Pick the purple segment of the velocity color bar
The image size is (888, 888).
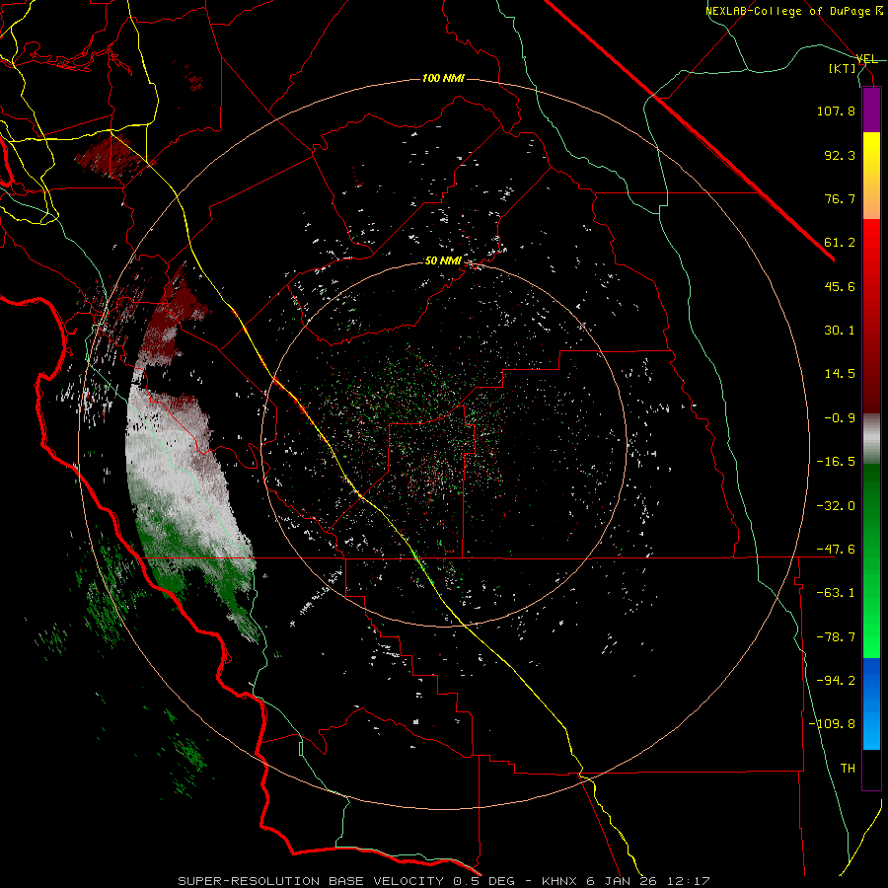871,110
